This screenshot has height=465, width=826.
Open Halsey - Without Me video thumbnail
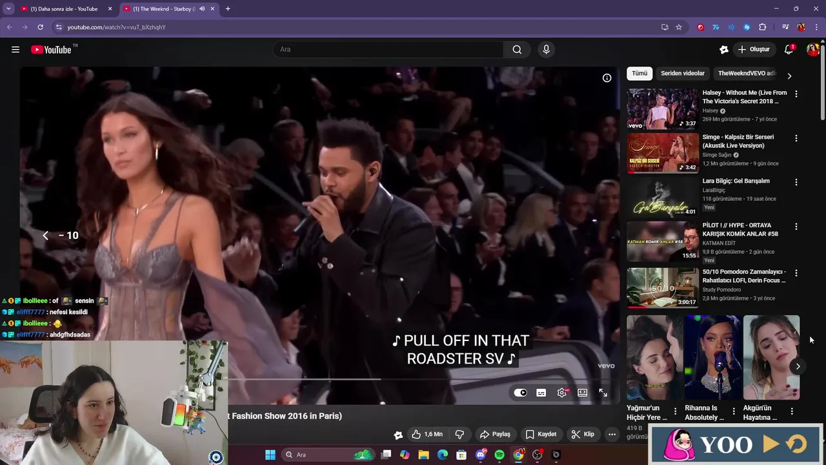[x=663, y=109]
